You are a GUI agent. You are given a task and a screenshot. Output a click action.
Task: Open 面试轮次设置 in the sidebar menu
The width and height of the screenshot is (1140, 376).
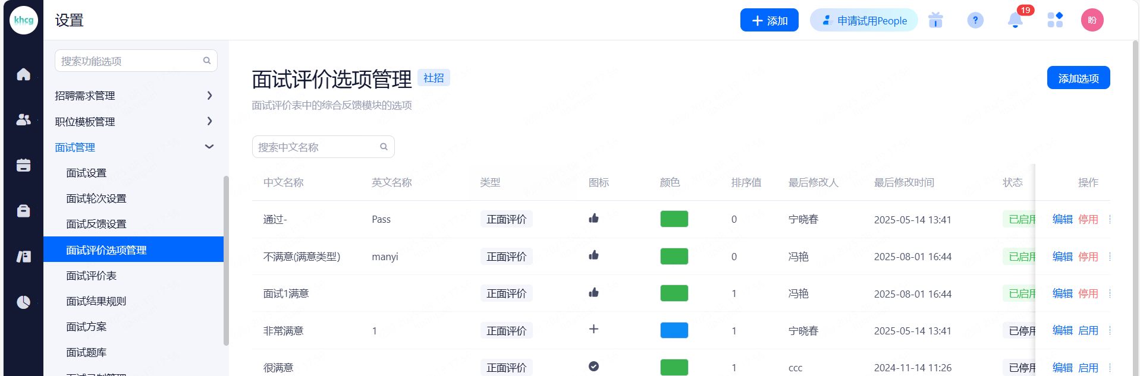[96, 198]
